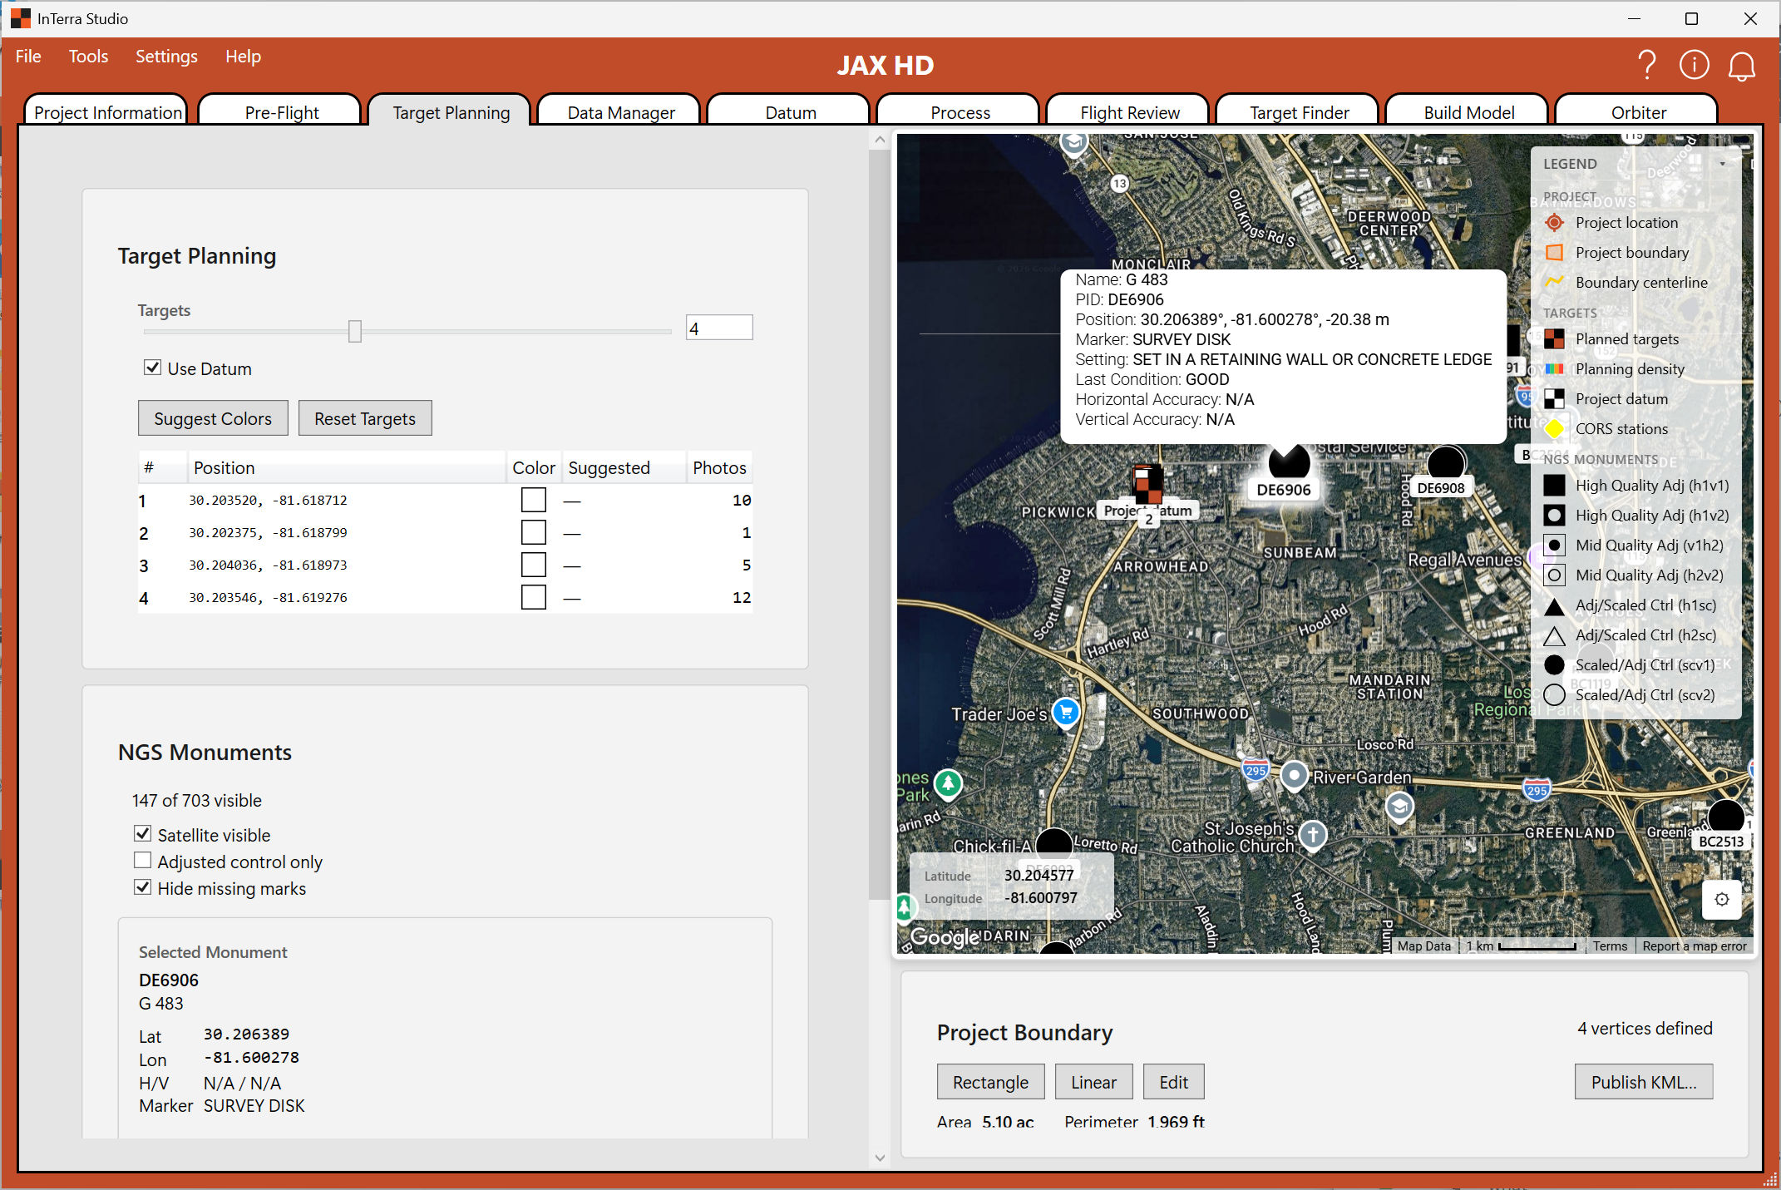
Task: Open the File menu
Action: pos(28,57)
